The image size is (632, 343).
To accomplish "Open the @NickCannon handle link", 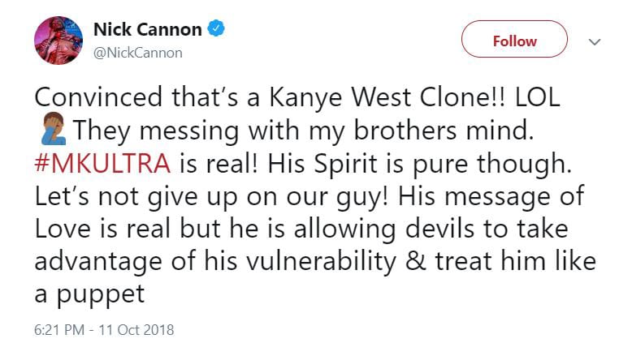I will [x=138, y=53].
